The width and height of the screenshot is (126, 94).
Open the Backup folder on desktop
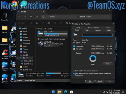[5, 29]
